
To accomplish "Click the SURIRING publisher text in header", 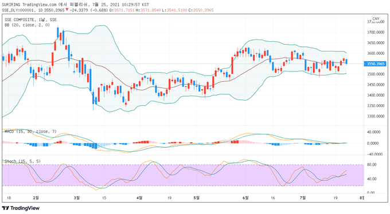I will 11,5.
